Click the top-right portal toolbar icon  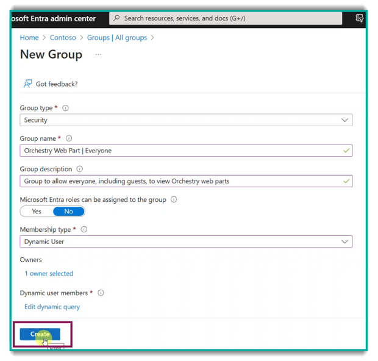(359, 19)
